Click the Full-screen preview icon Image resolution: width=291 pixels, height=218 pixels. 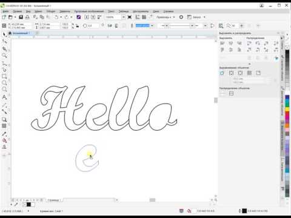130,17
